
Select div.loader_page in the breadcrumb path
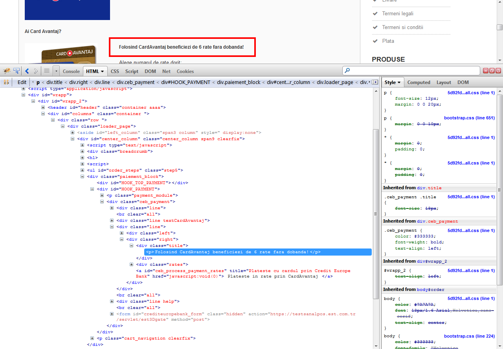pyautogui.click(x=335, y=82)
